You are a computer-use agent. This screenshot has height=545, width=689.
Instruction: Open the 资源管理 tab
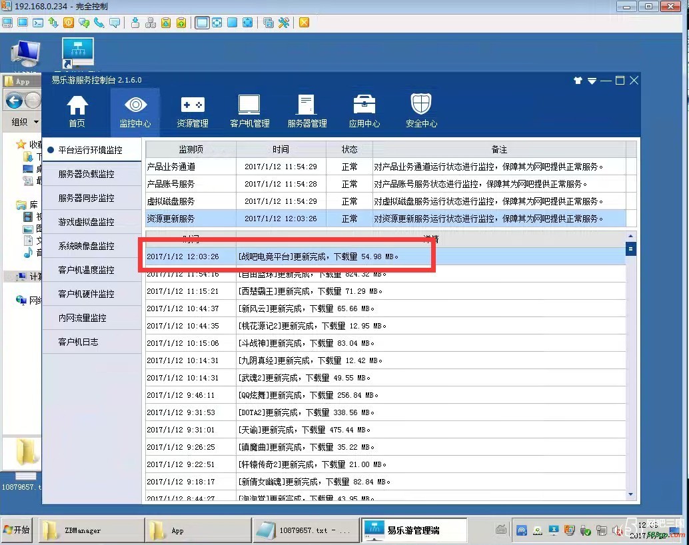[x=193, y=112]
